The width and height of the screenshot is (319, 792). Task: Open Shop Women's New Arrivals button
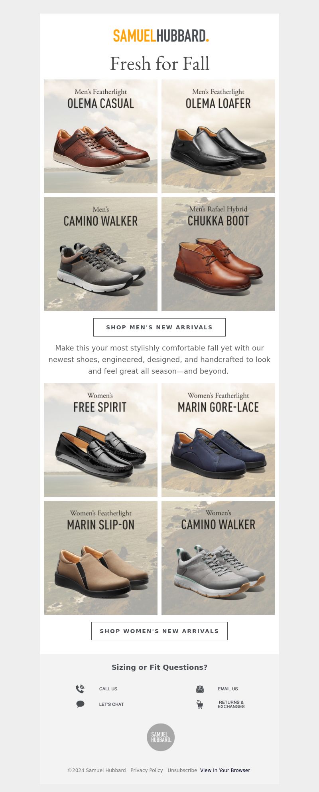pyautogui.click(x=159, y=631)
